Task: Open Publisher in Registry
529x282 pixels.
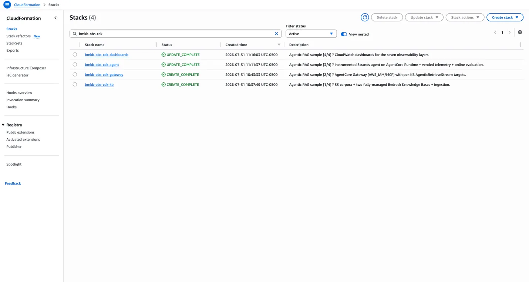Action: point(14,147)
